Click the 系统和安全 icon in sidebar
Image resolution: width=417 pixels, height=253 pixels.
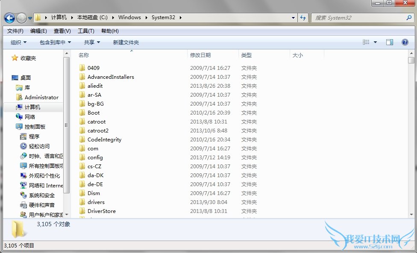click(23, 195)
